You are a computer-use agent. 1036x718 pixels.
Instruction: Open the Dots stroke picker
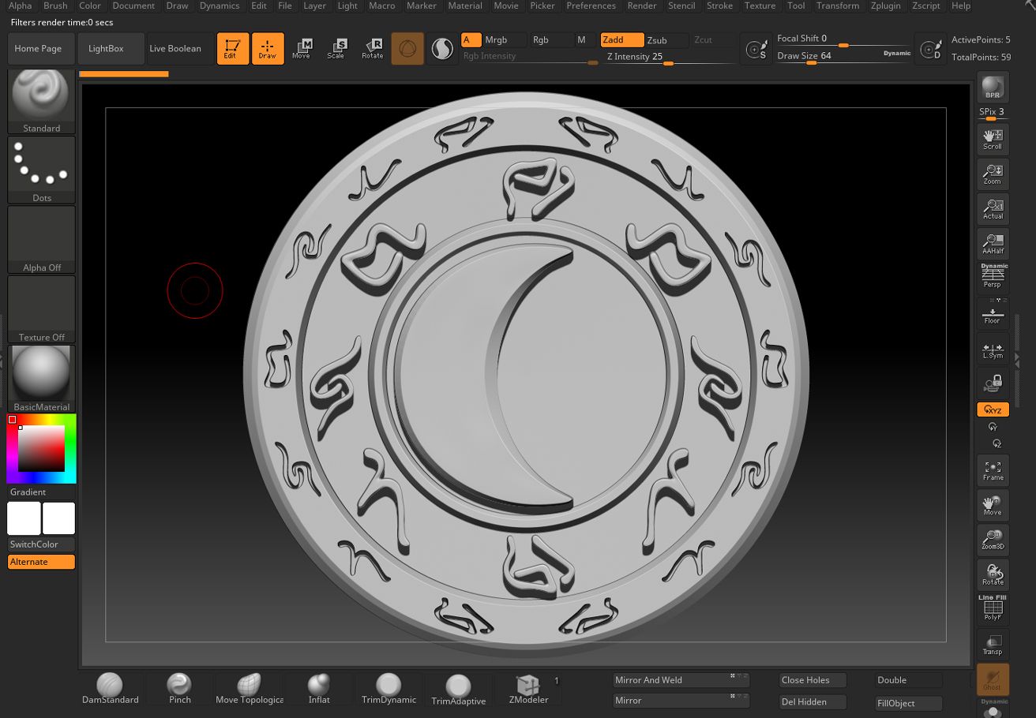[x=41, y=170]
